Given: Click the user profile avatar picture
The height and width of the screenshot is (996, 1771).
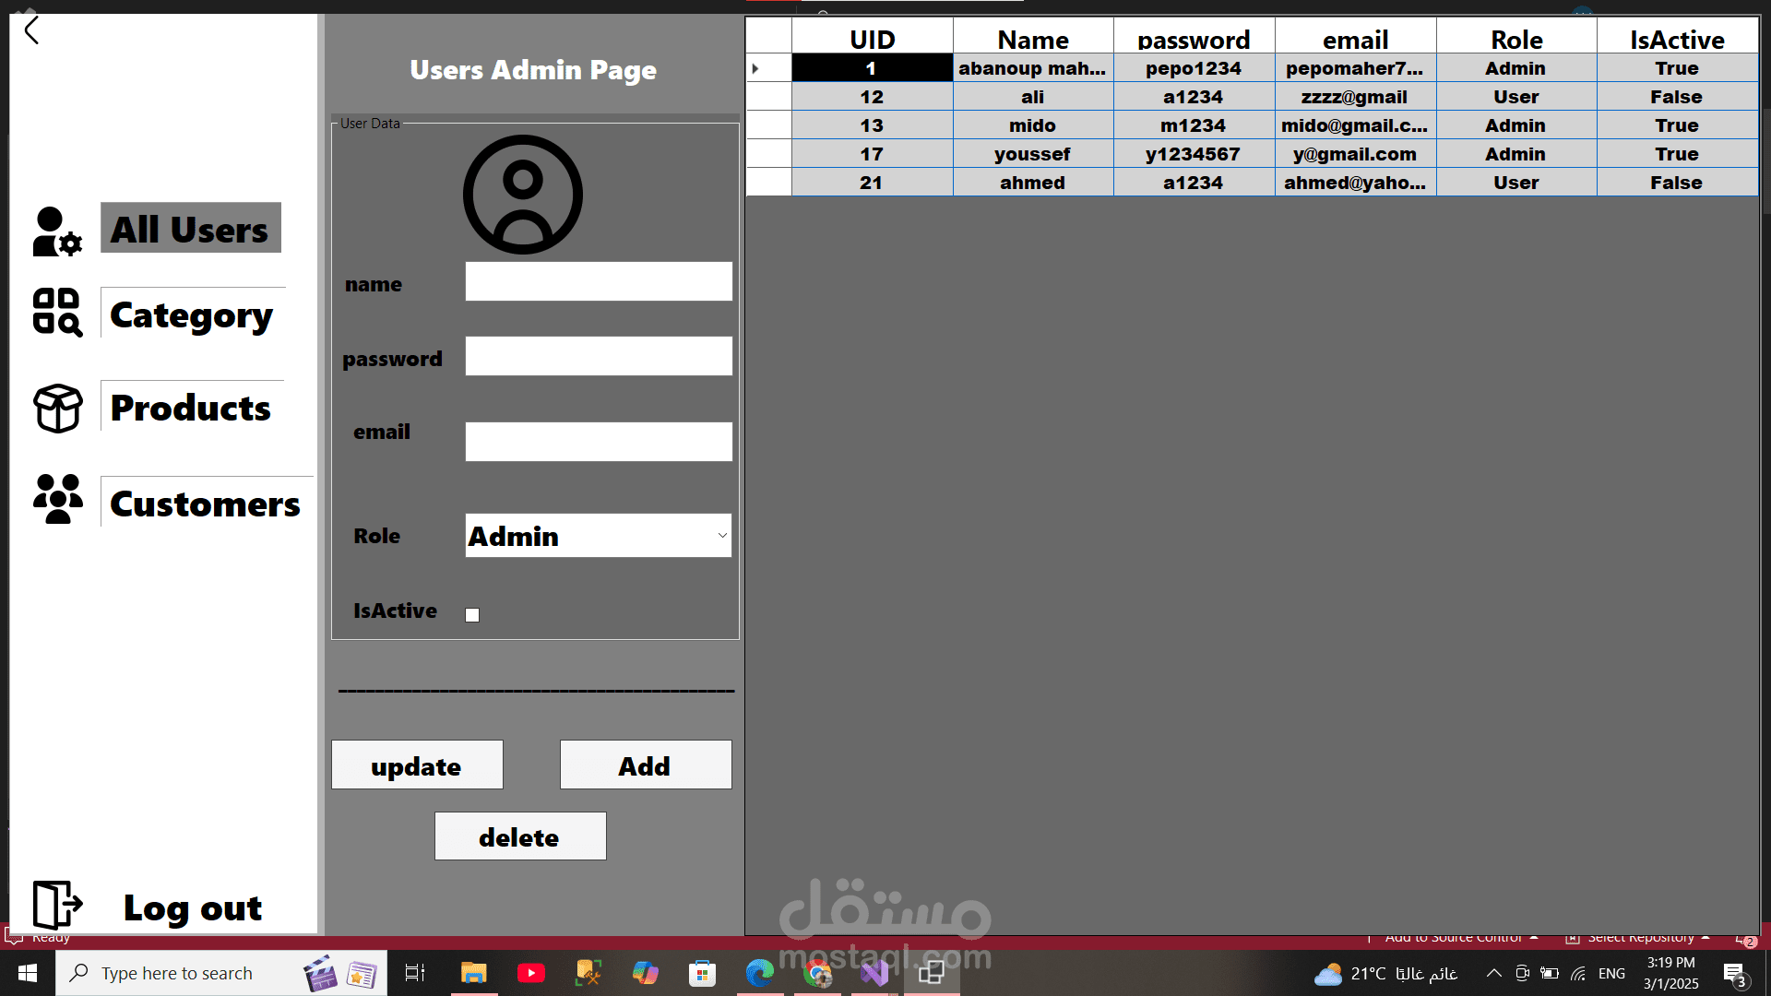Looking at the screenshot, I should [523, 195].
